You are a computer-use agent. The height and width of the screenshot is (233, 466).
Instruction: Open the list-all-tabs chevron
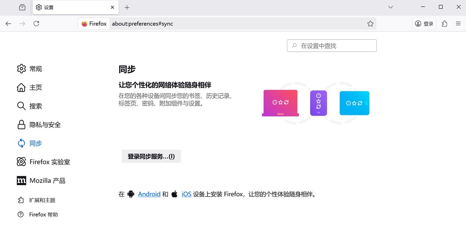[390, 7]
